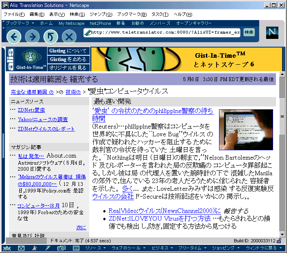Click the Instant Messenger running man icon
Viewport: 287px width, 253px height.
(35, 248)
